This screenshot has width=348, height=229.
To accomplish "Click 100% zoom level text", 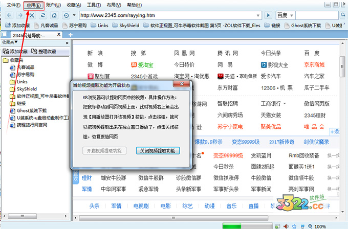I will [x=320, y=226].
